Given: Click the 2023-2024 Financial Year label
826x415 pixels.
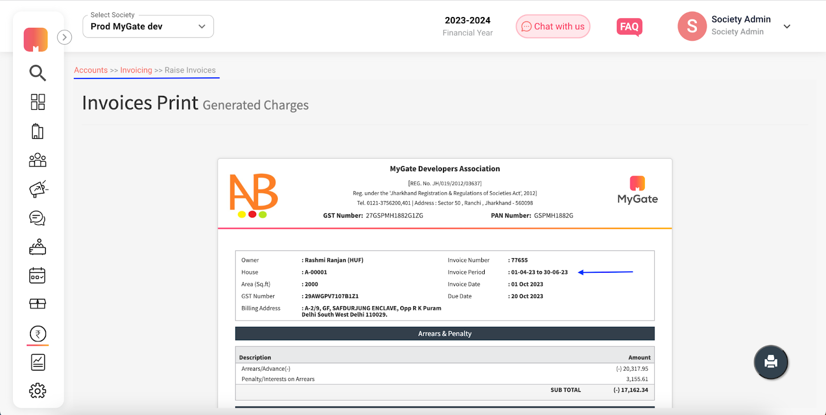Looking at the screenshot, I should coord(468,26).
